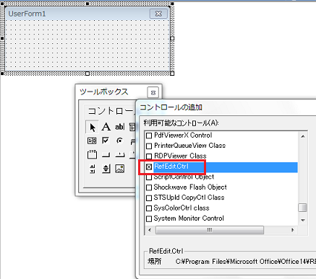Pick the CommandButton control tool
Viewport: 316px width, 279px height.
pyautogui.click(x=106, y=155)
